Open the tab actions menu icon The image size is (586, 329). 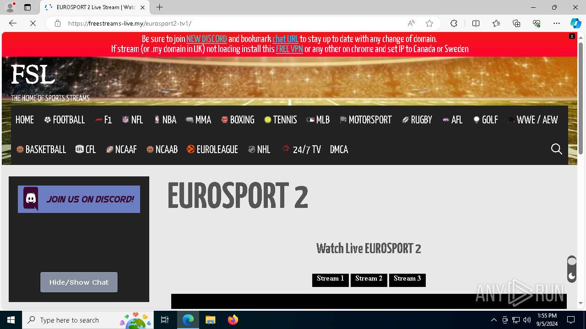pyautogui.click(x=27, y=7)
